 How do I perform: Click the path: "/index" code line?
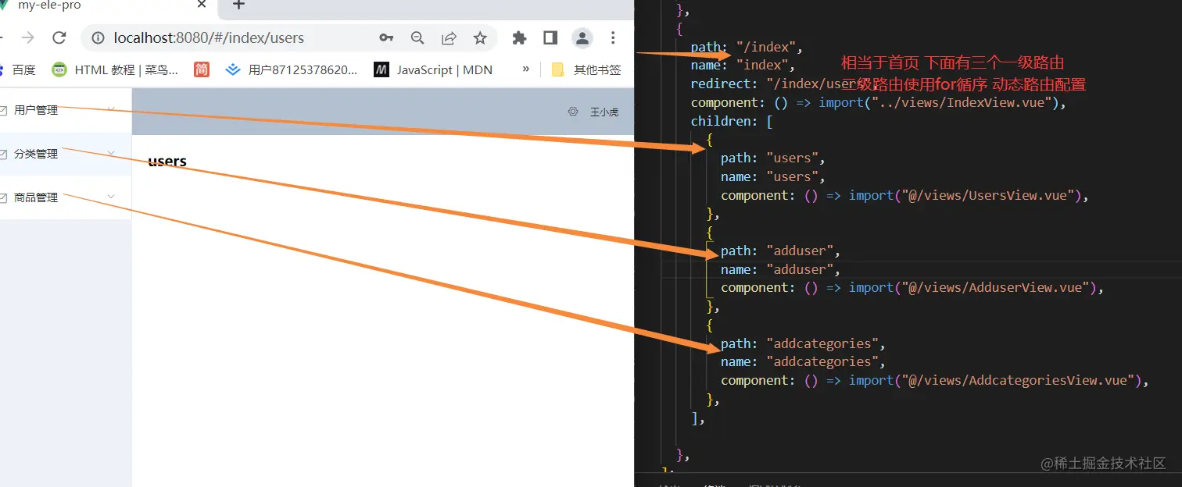(747, 47)
